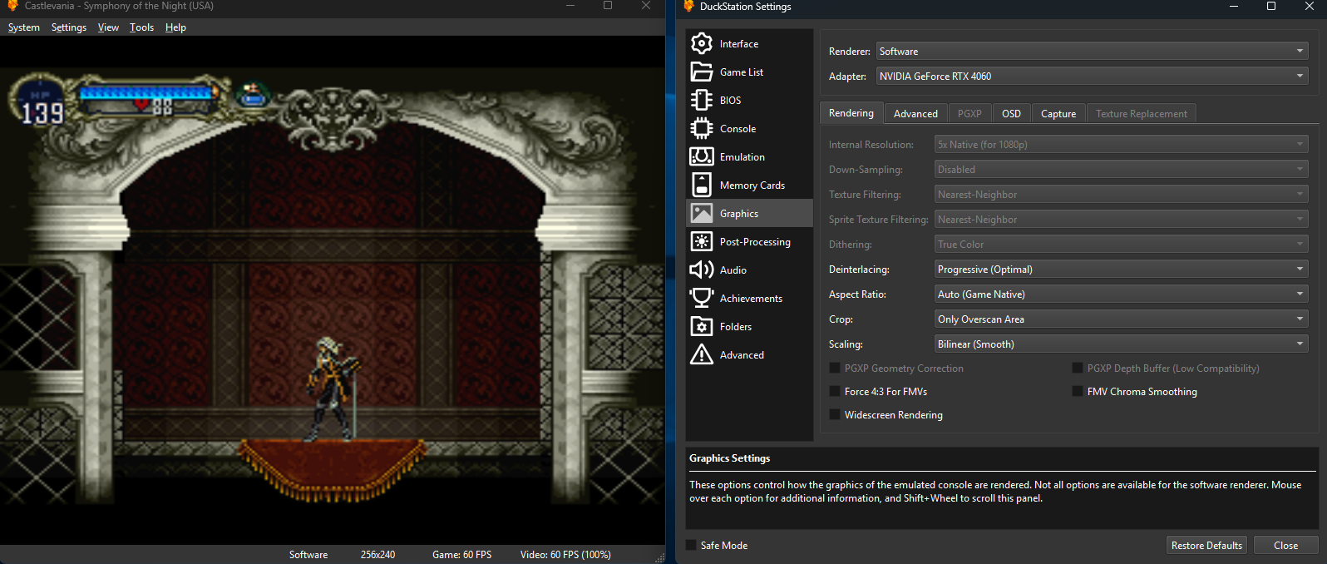
Task: Open the Texture Filtering dropdown
Action: click(x=1122, y=194)
